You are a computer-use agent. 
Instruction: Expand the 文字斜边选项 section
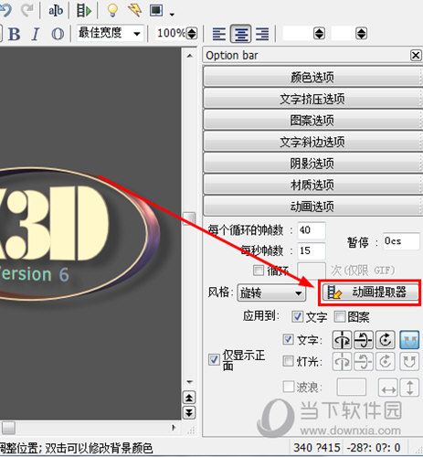point(312,142)
